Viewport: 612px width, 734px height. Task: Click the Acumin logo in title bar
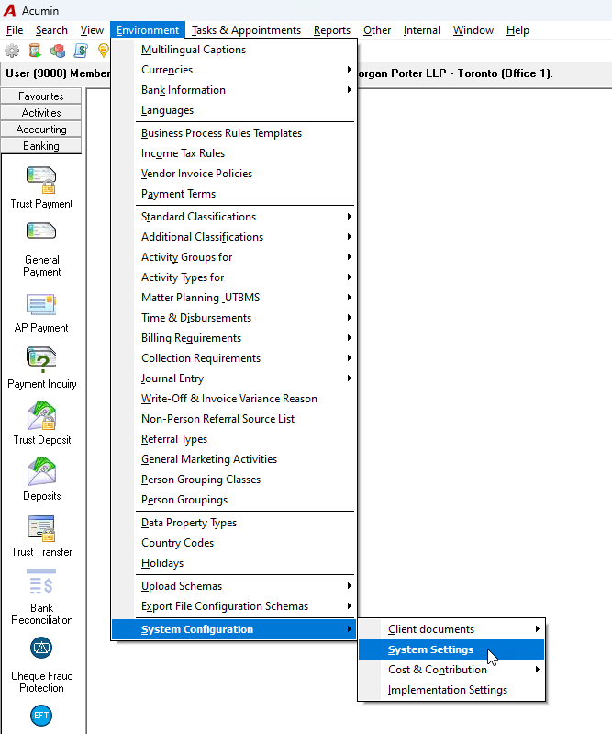click(9, 10)
